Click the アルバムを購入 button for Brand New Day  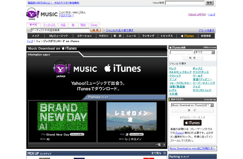tap(77, 134)
